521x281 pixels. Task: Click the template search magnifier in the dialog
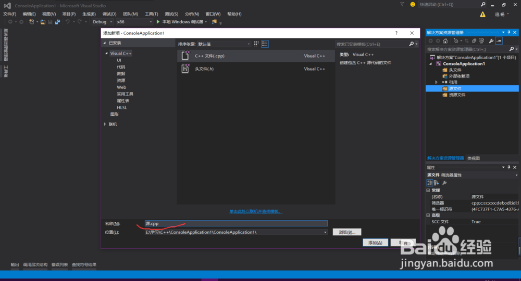coord(412,44)
